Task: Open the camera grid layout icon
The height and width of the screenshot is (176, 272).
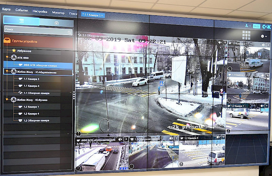Action: [246, 35]
